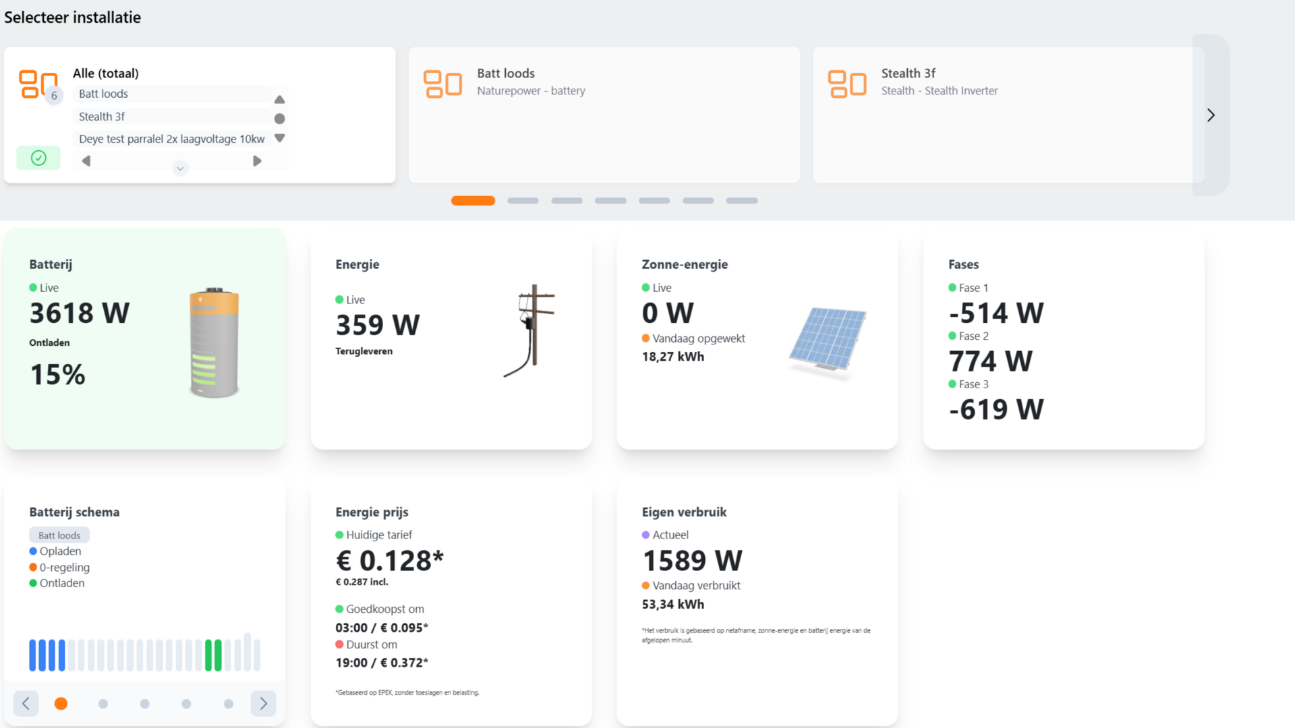Image resolution: width=1295 pixels, height=728 pixels.
Task: Select third dot in Batterij schema pager
Action: pyautogui.click(x=144, y=704)
